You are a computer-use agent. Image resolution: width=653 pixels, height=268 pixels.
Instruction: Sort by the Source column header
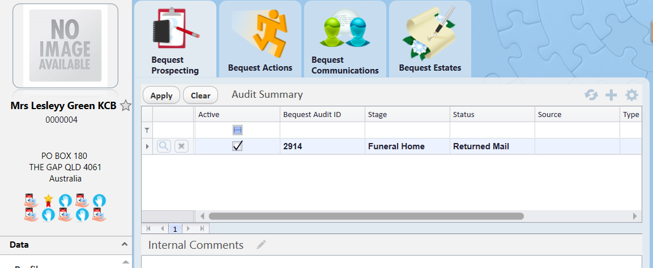[577, 114]
